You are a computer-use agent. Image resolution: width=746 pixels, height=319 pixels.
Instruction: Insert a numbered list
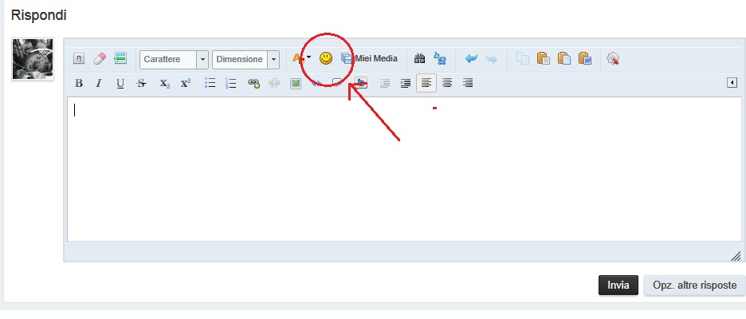231,83
